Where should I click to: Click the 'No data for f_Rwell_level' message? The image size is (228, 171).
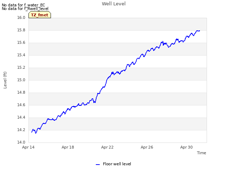point(25,9)
